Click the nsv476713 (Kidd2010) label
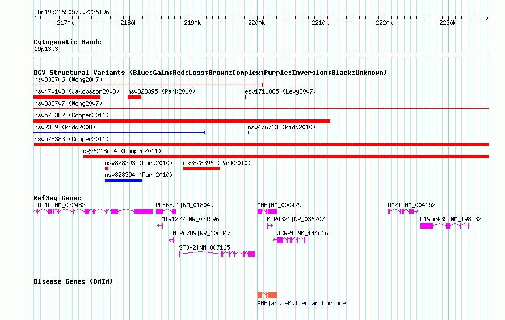This screenshot has width=505, height=320. tap(281, 127)
